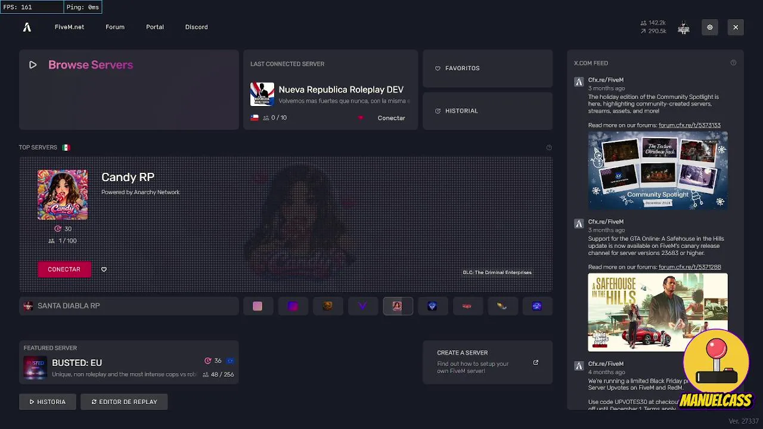This screenshot has width=763, height=429.
Task: Click the BUSTED: EU server thumbnail
Action: [x=35, y=368]
